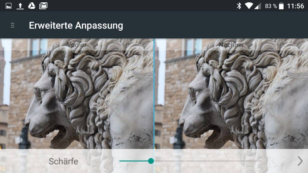Image resolution: width=308 pixels, height=173 pixels.
Task: Select the Nachher label
Action: tap(231, 45)
